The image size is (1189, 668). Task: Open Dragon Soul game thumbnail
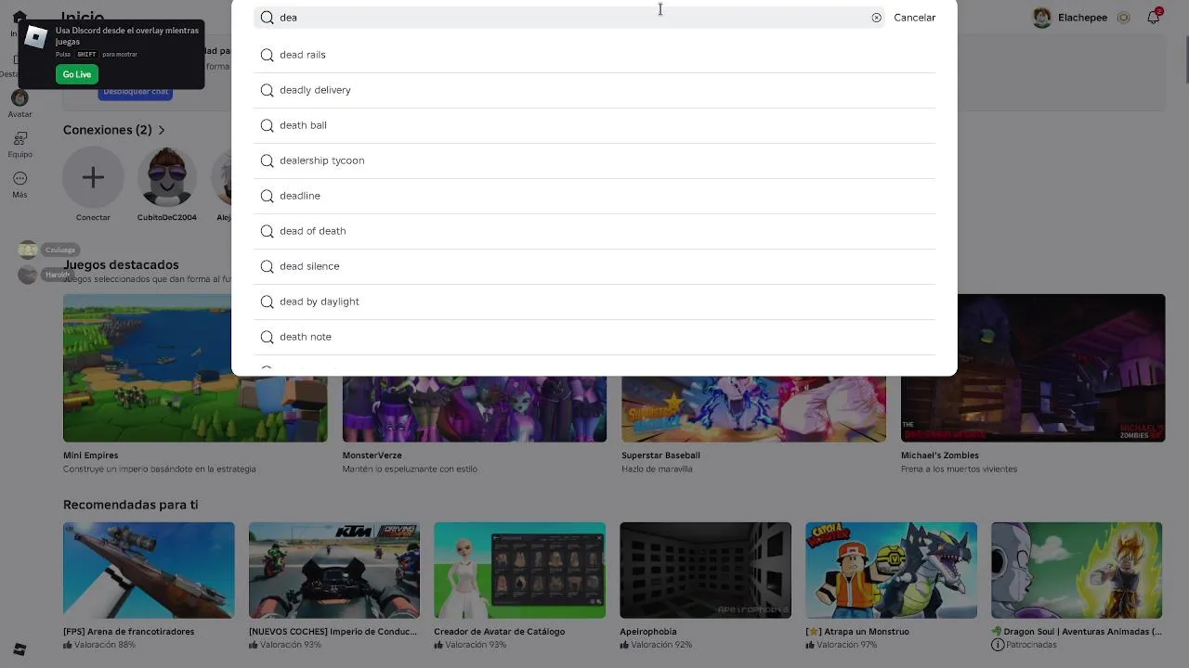tap(1077, 570)
